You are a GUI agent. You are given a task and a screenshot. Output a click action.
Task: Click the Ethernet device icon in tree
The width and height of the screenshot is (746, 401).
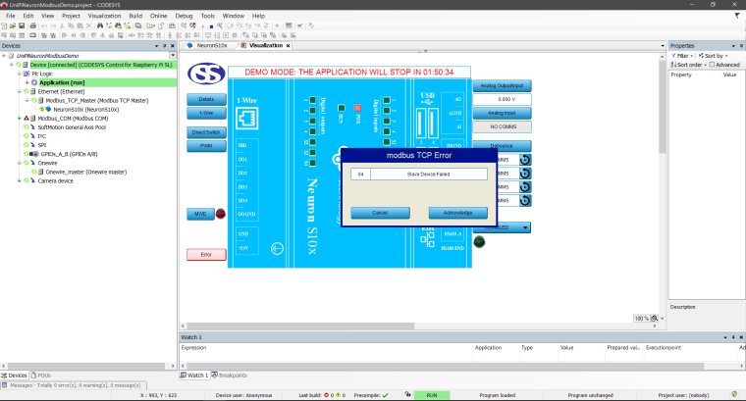pos(31,91)
